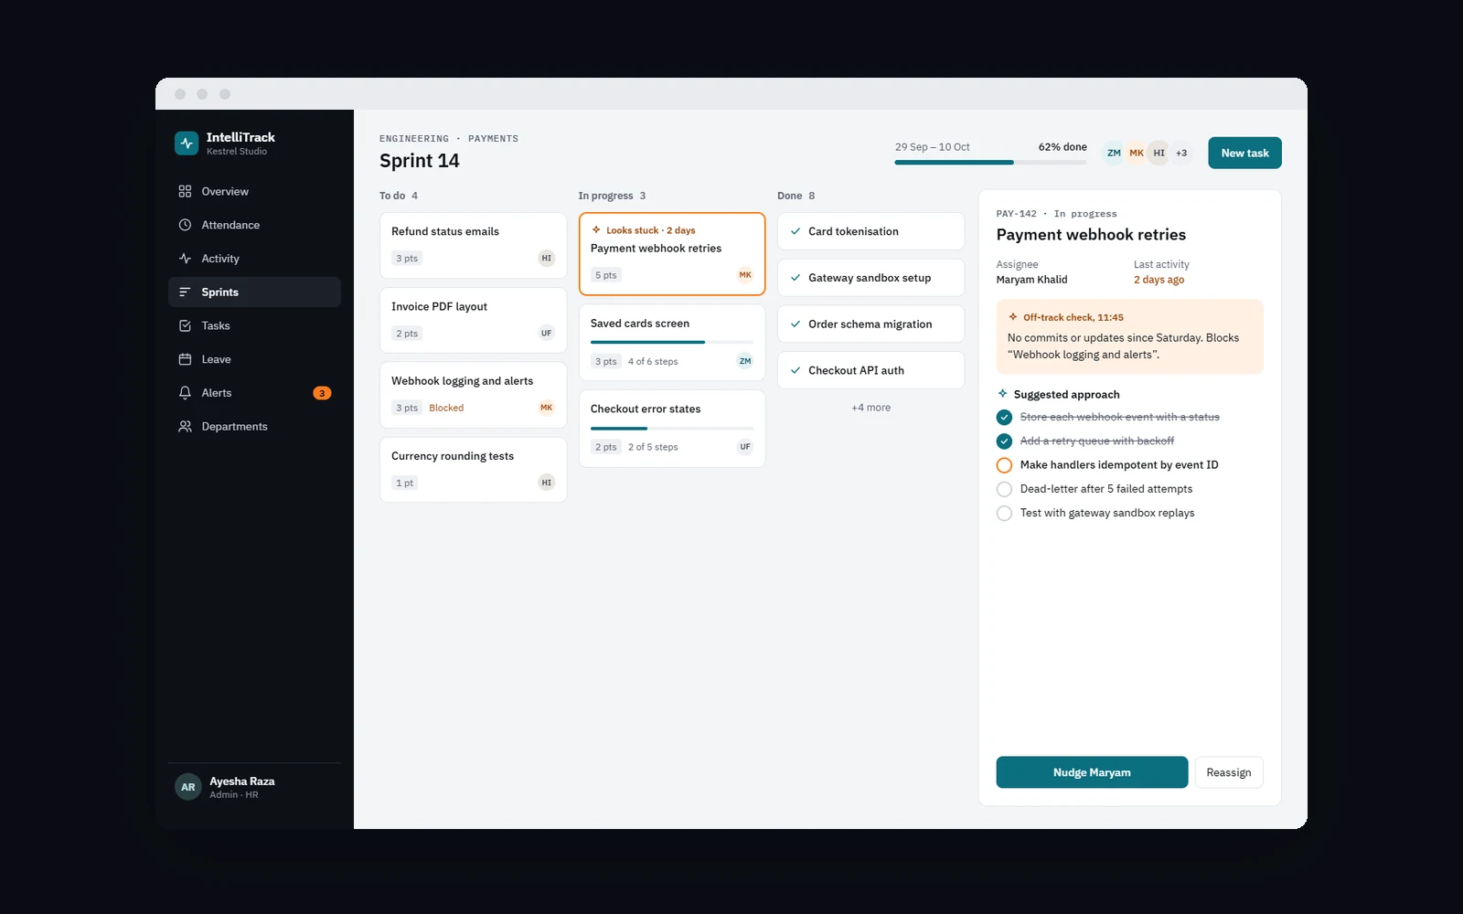Click the Attendance clock icon
The image size is (1463, 914).
185,225
